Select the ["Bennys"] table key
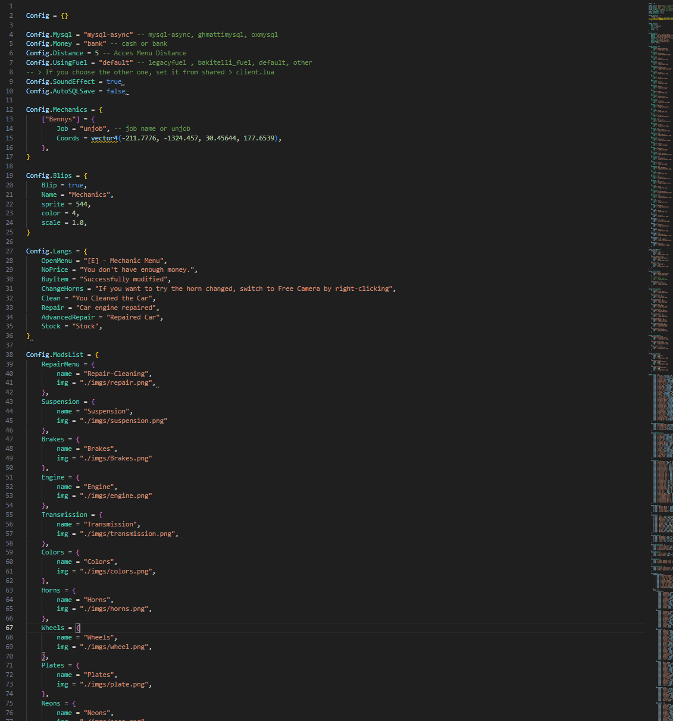This screenshot has height=721, width=673. [61, 118]
